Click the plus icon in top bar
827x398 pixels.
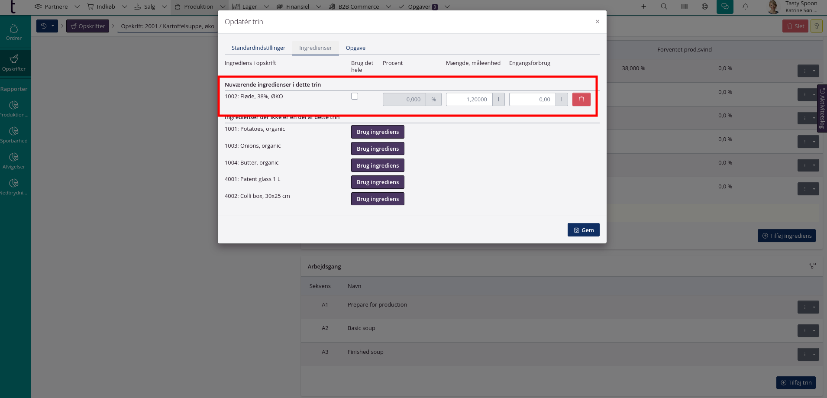pos(643,6)
